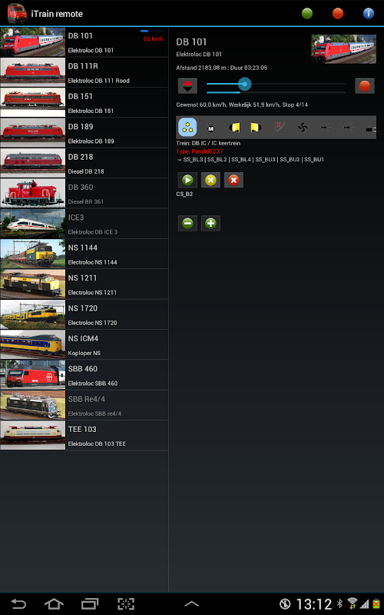Toggle the motor sound M function
The width and height of the screenshot is (384, 615).
[x=210, y=127]
